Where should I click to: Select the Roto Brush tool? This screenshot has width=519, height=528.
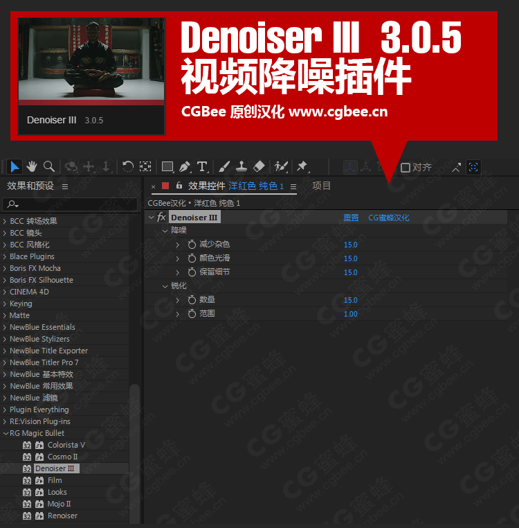(x=281, y=167)
